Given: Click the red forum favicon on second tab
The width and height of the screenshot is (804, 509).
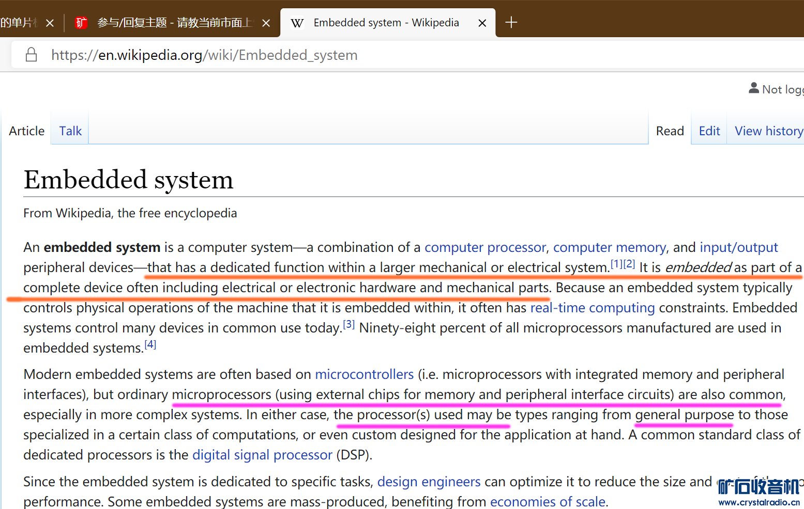Looking at the screenshot, I should (81, 23).
